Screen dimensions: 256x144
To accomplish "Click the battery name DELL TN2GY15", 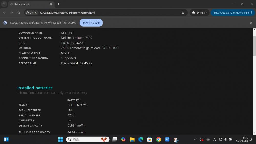I will pos(78,105).
